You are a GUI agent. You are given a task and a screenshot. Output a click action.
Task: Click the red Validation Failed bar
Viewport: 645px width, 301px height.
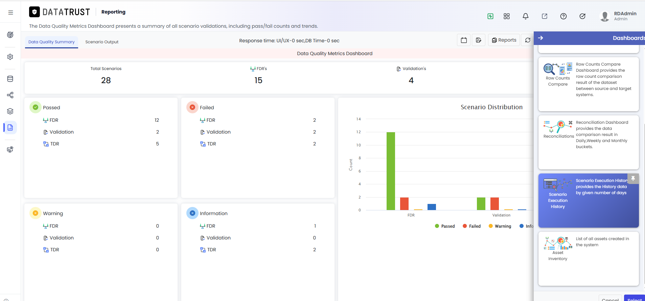[x=494, y=204]
